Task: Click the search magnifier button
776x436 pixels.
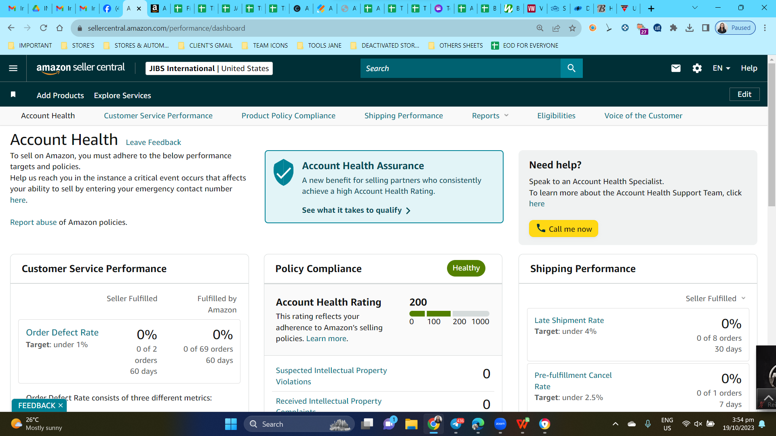Action: coord(571,68)
